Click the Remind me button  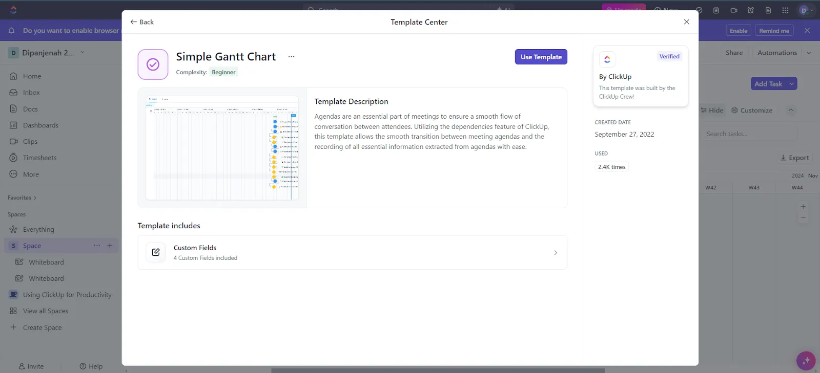774,31
